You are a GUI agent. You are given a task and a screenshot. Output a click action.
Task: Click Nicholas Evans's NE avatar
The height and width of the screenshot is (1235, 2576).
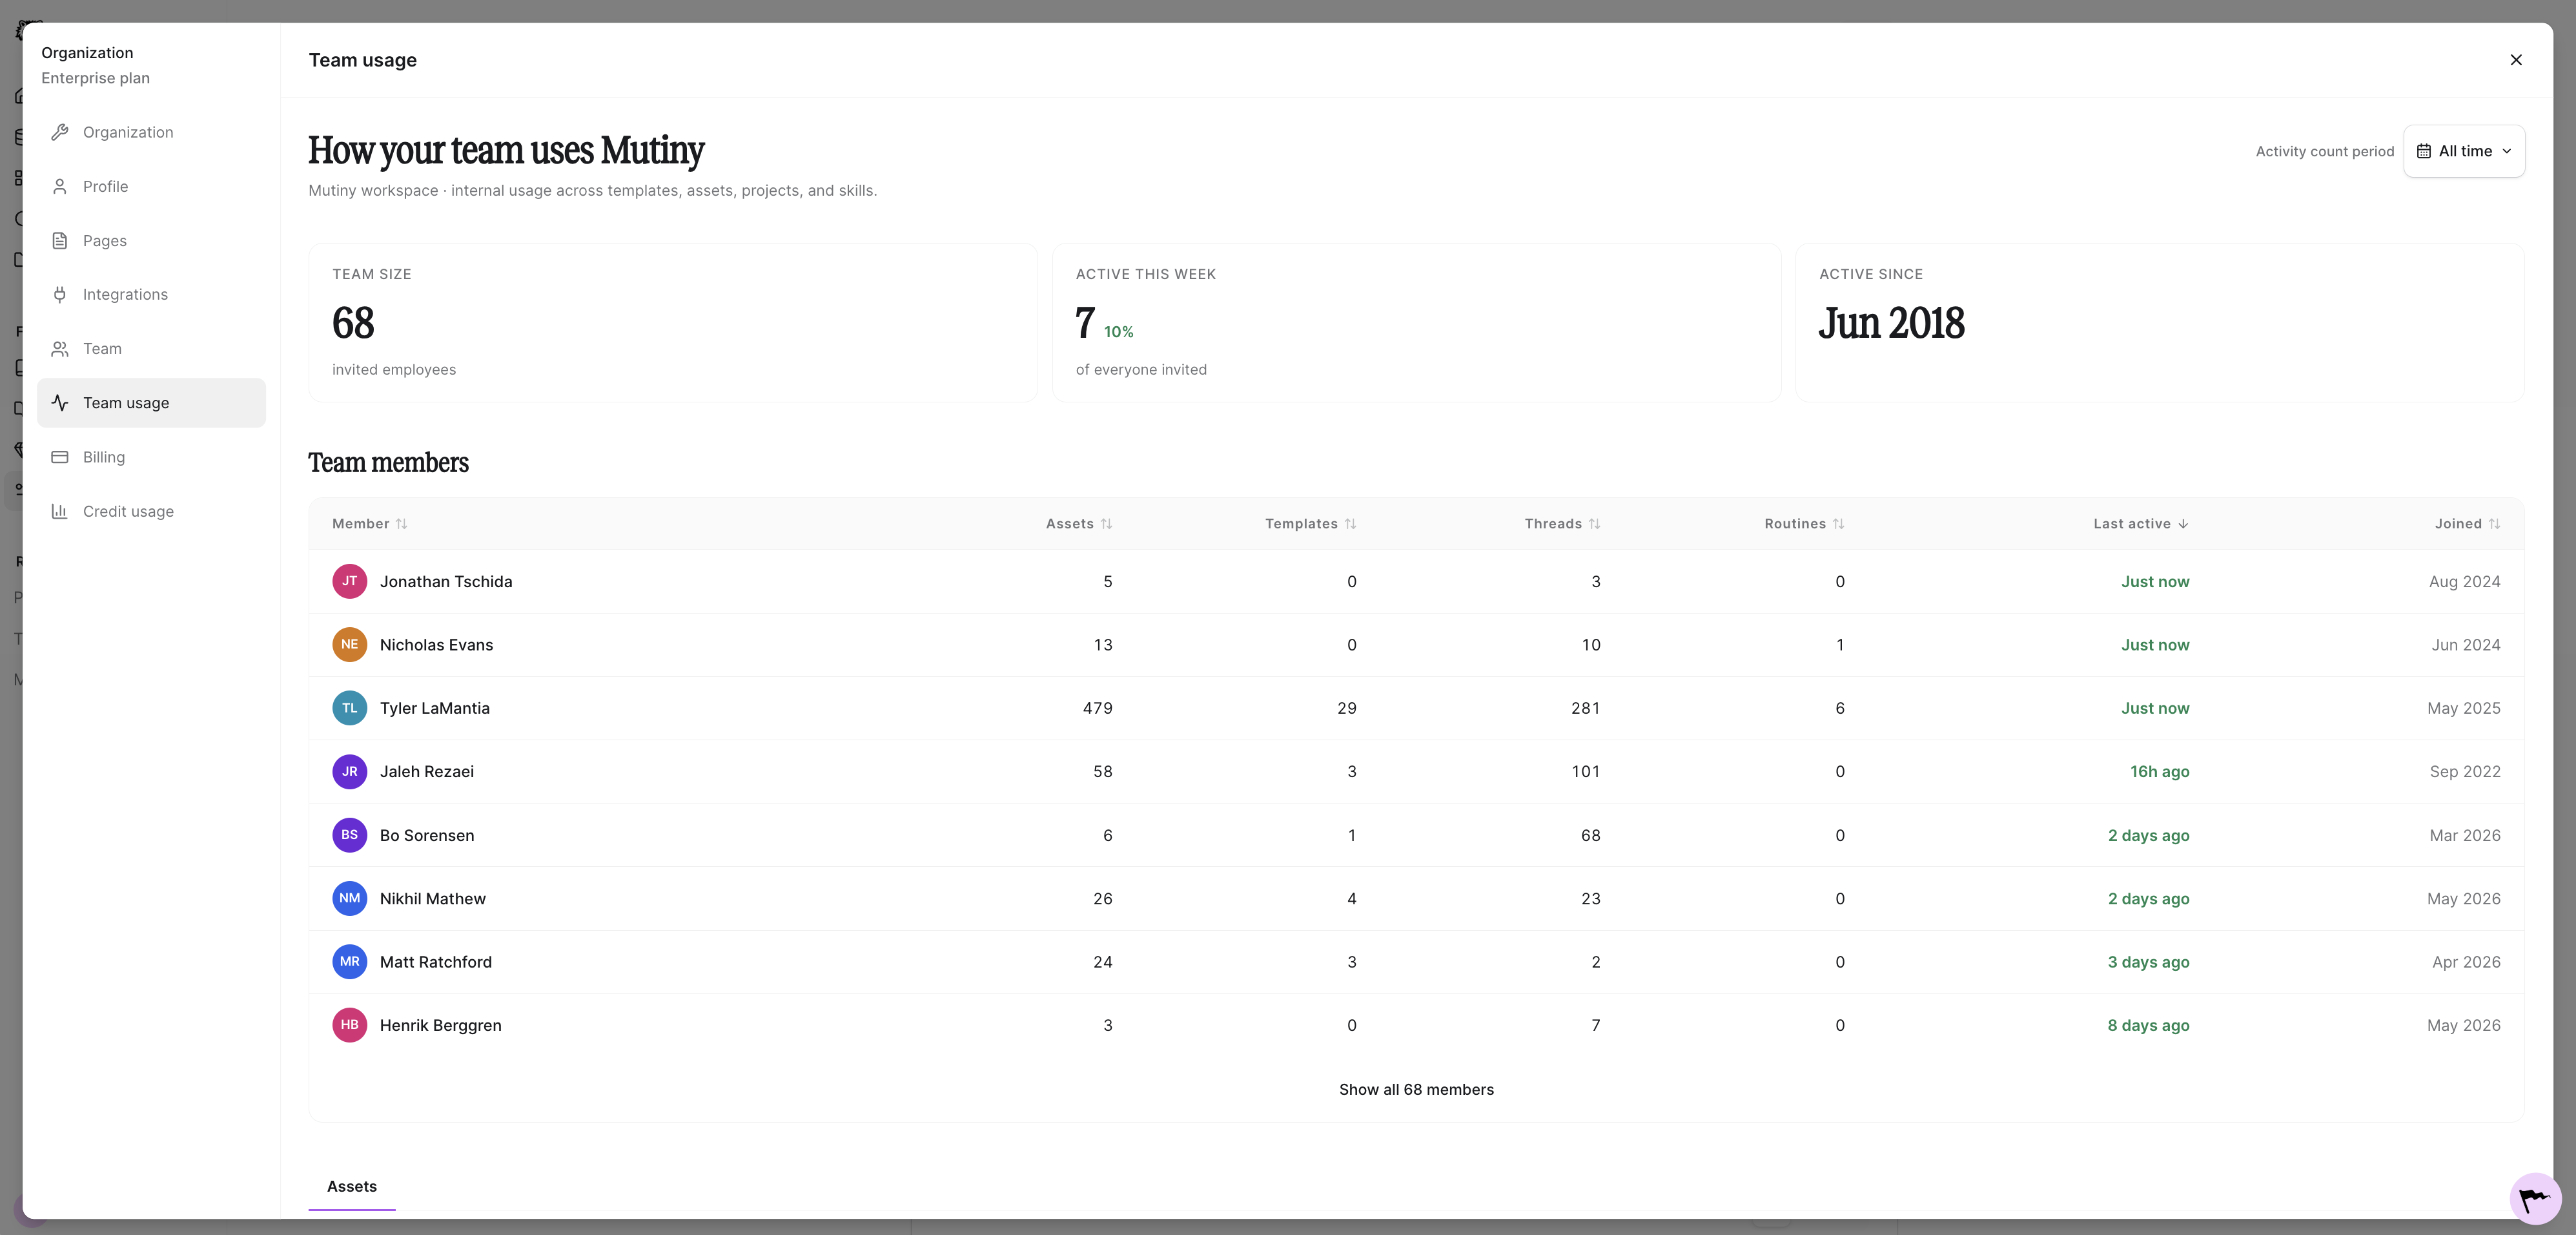[x=349, y=645]
